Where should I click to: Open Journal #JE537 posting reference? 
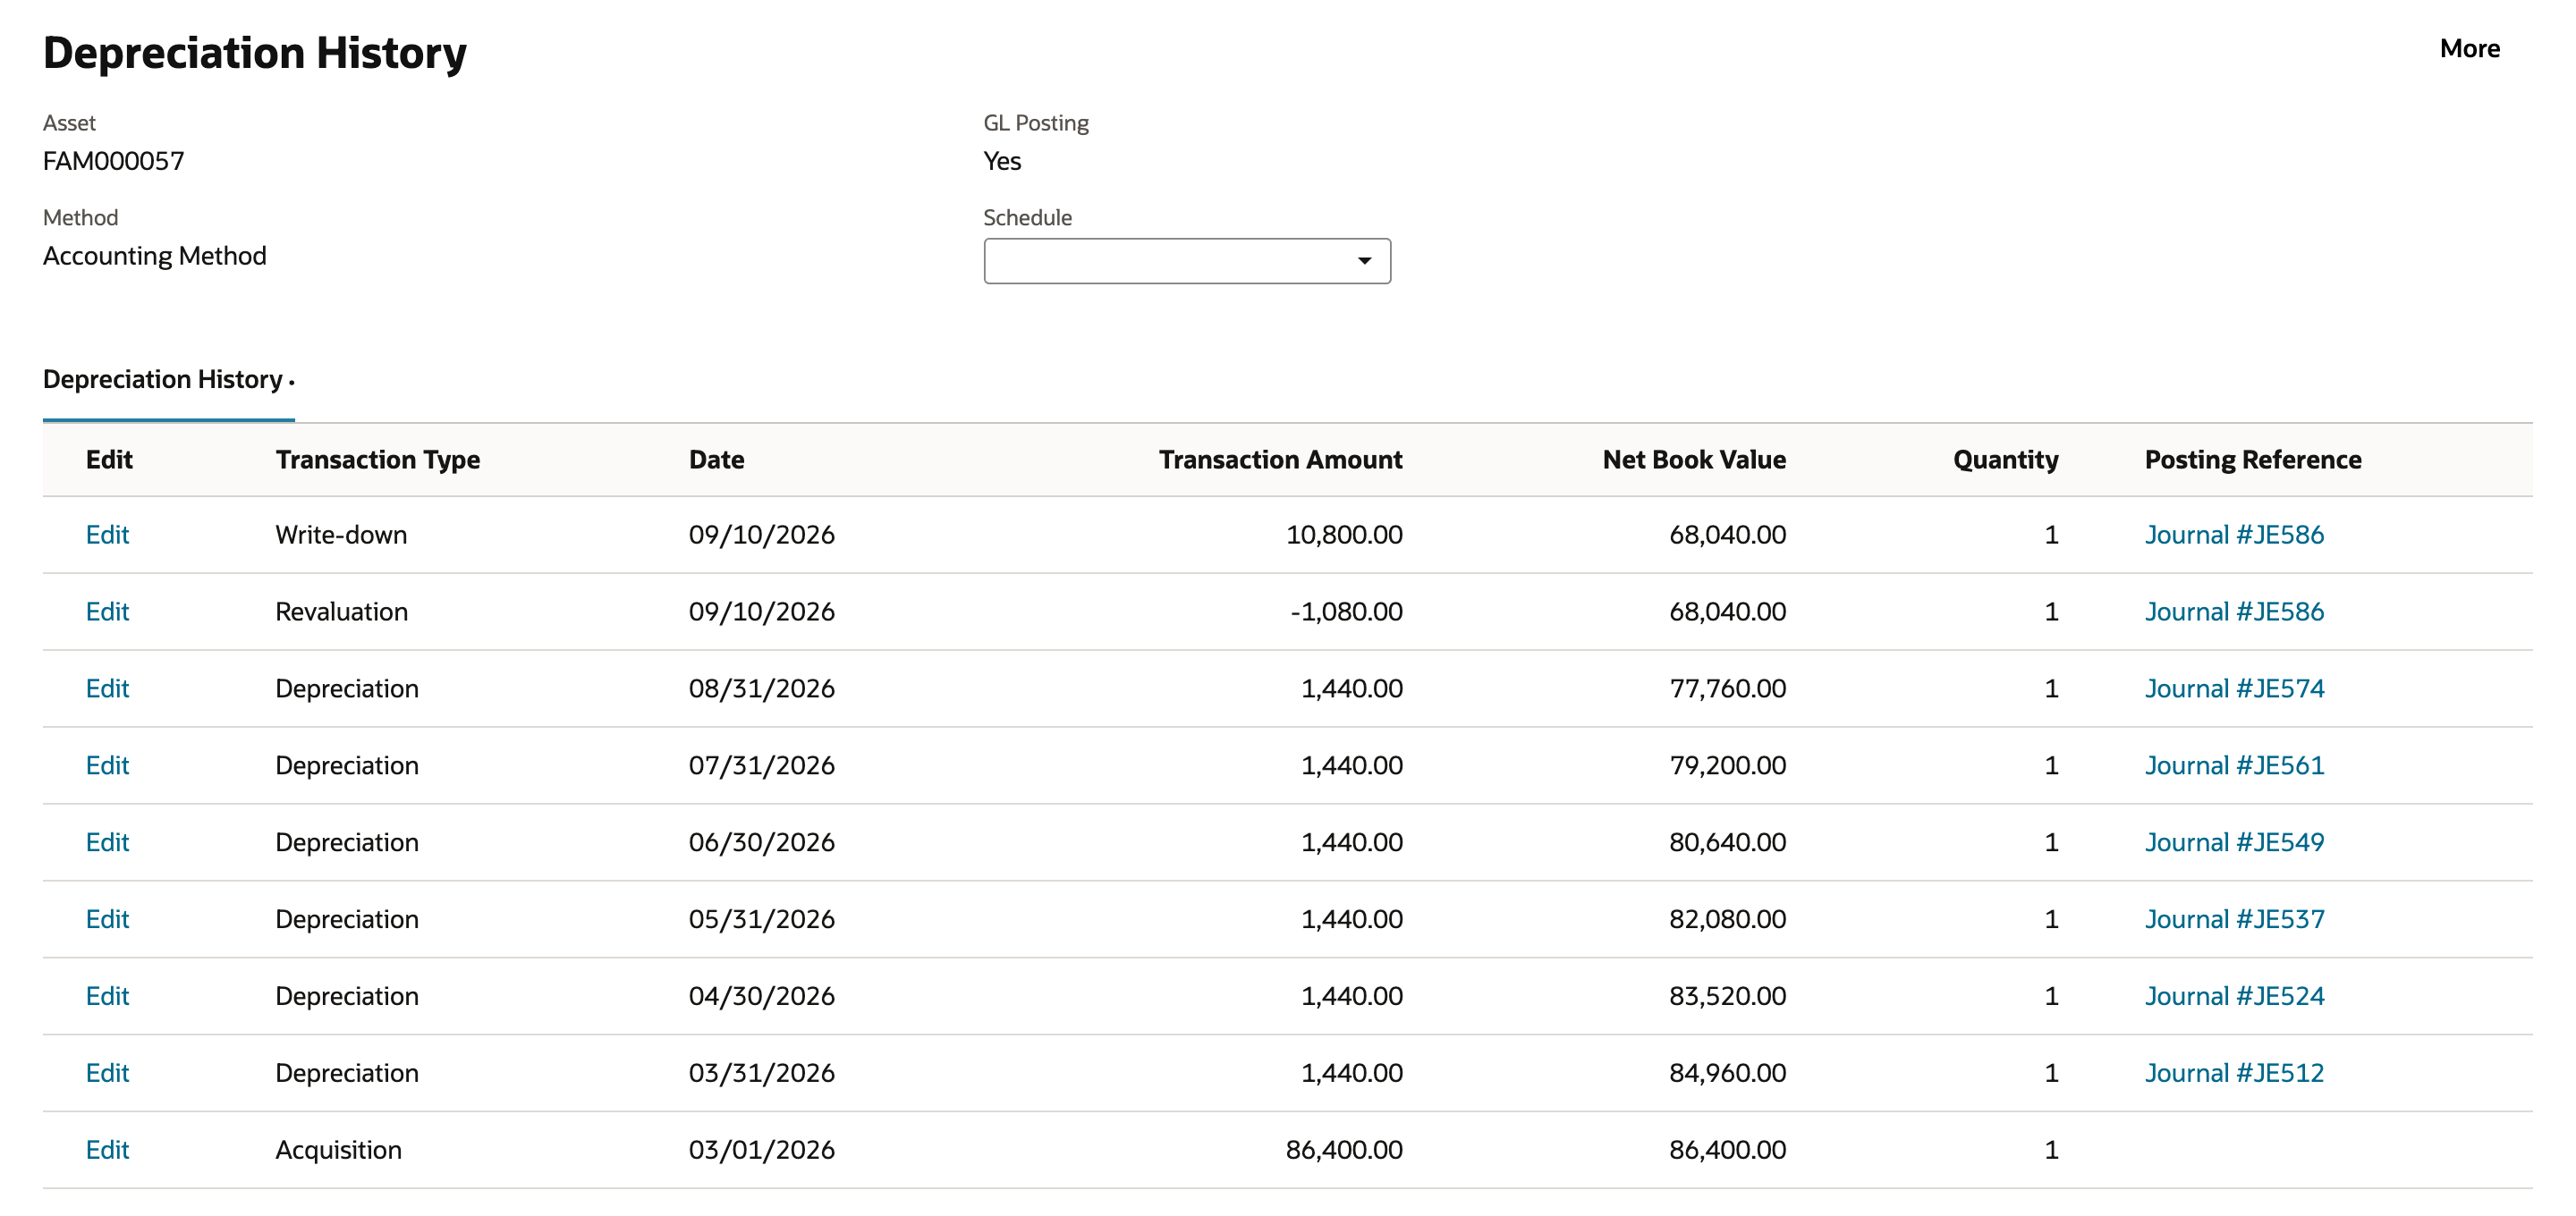coord(2234,920)
